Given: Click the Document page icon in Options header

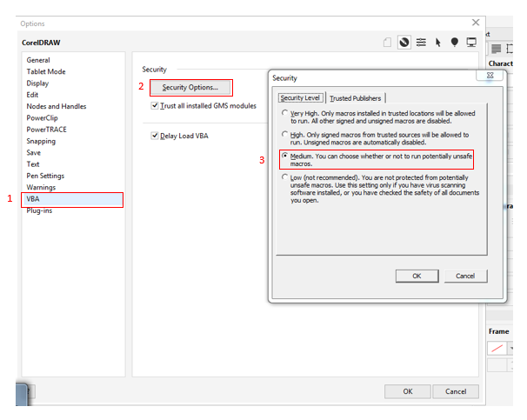Looking at the screenshot, I should tap(387, 43).
